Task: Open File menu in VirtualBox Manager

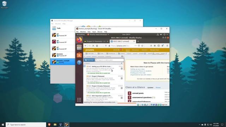Action: (52, 24)
